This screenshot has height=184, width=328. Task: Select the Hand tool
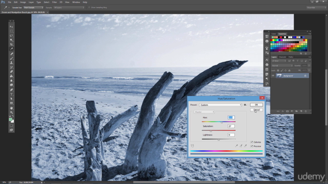pyautogui.click(x=11, y=108)
